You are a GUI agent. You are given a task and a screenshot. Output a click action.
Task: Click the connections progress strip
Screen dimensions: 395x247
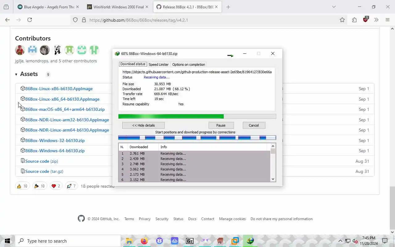pyautogui.click(x=197, y=138)
